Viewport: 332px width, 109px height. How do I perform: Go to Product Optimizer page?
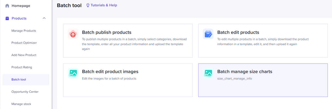(x=24, y=43)
